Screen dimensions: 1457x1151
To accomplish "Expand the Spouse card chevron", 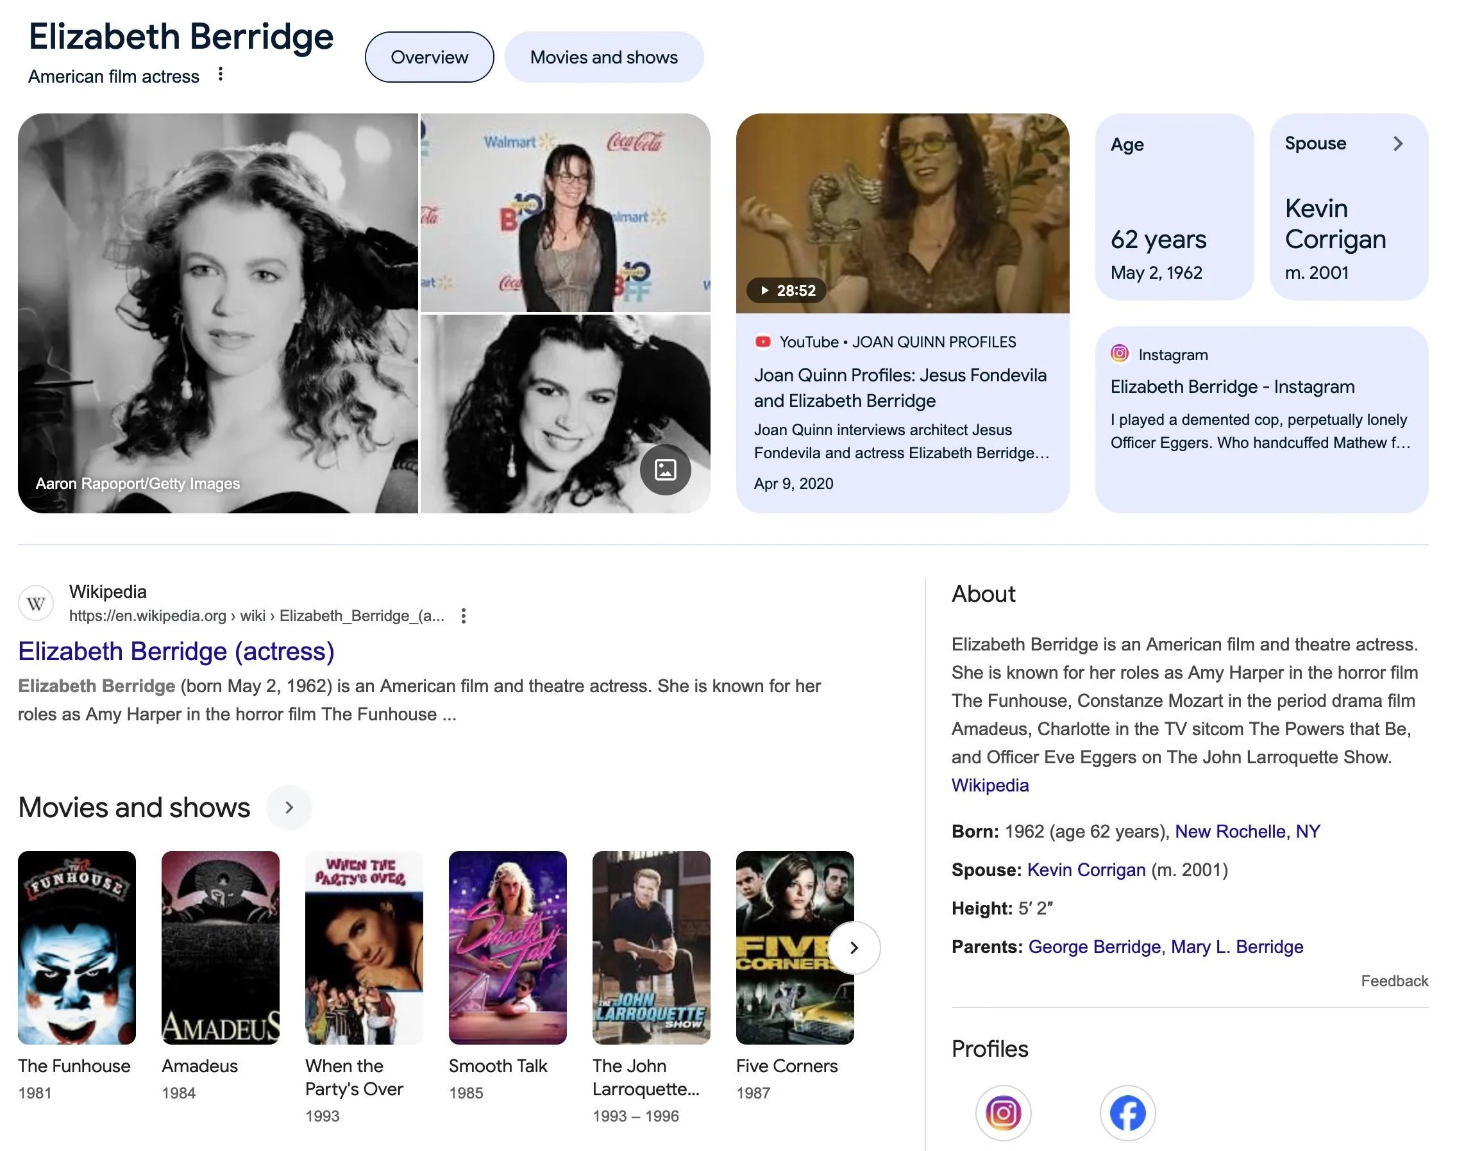I will (x=1397, y=144).
